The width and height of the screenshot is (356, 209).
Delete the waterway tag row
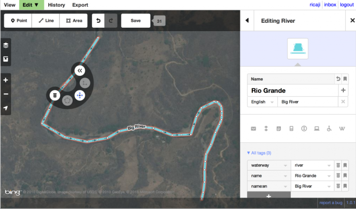pyautogui.click(x=338, y=165)
